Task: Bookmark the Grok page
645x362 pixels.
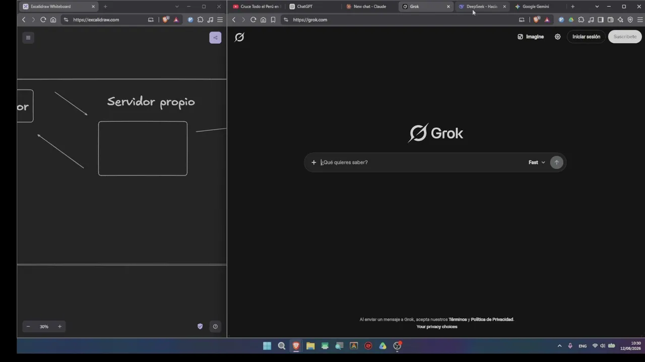Action: 273,20
